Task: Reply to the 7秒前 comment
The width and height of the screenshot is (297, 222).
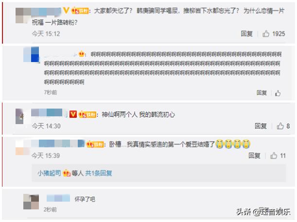Action: (x=262, y=93)
